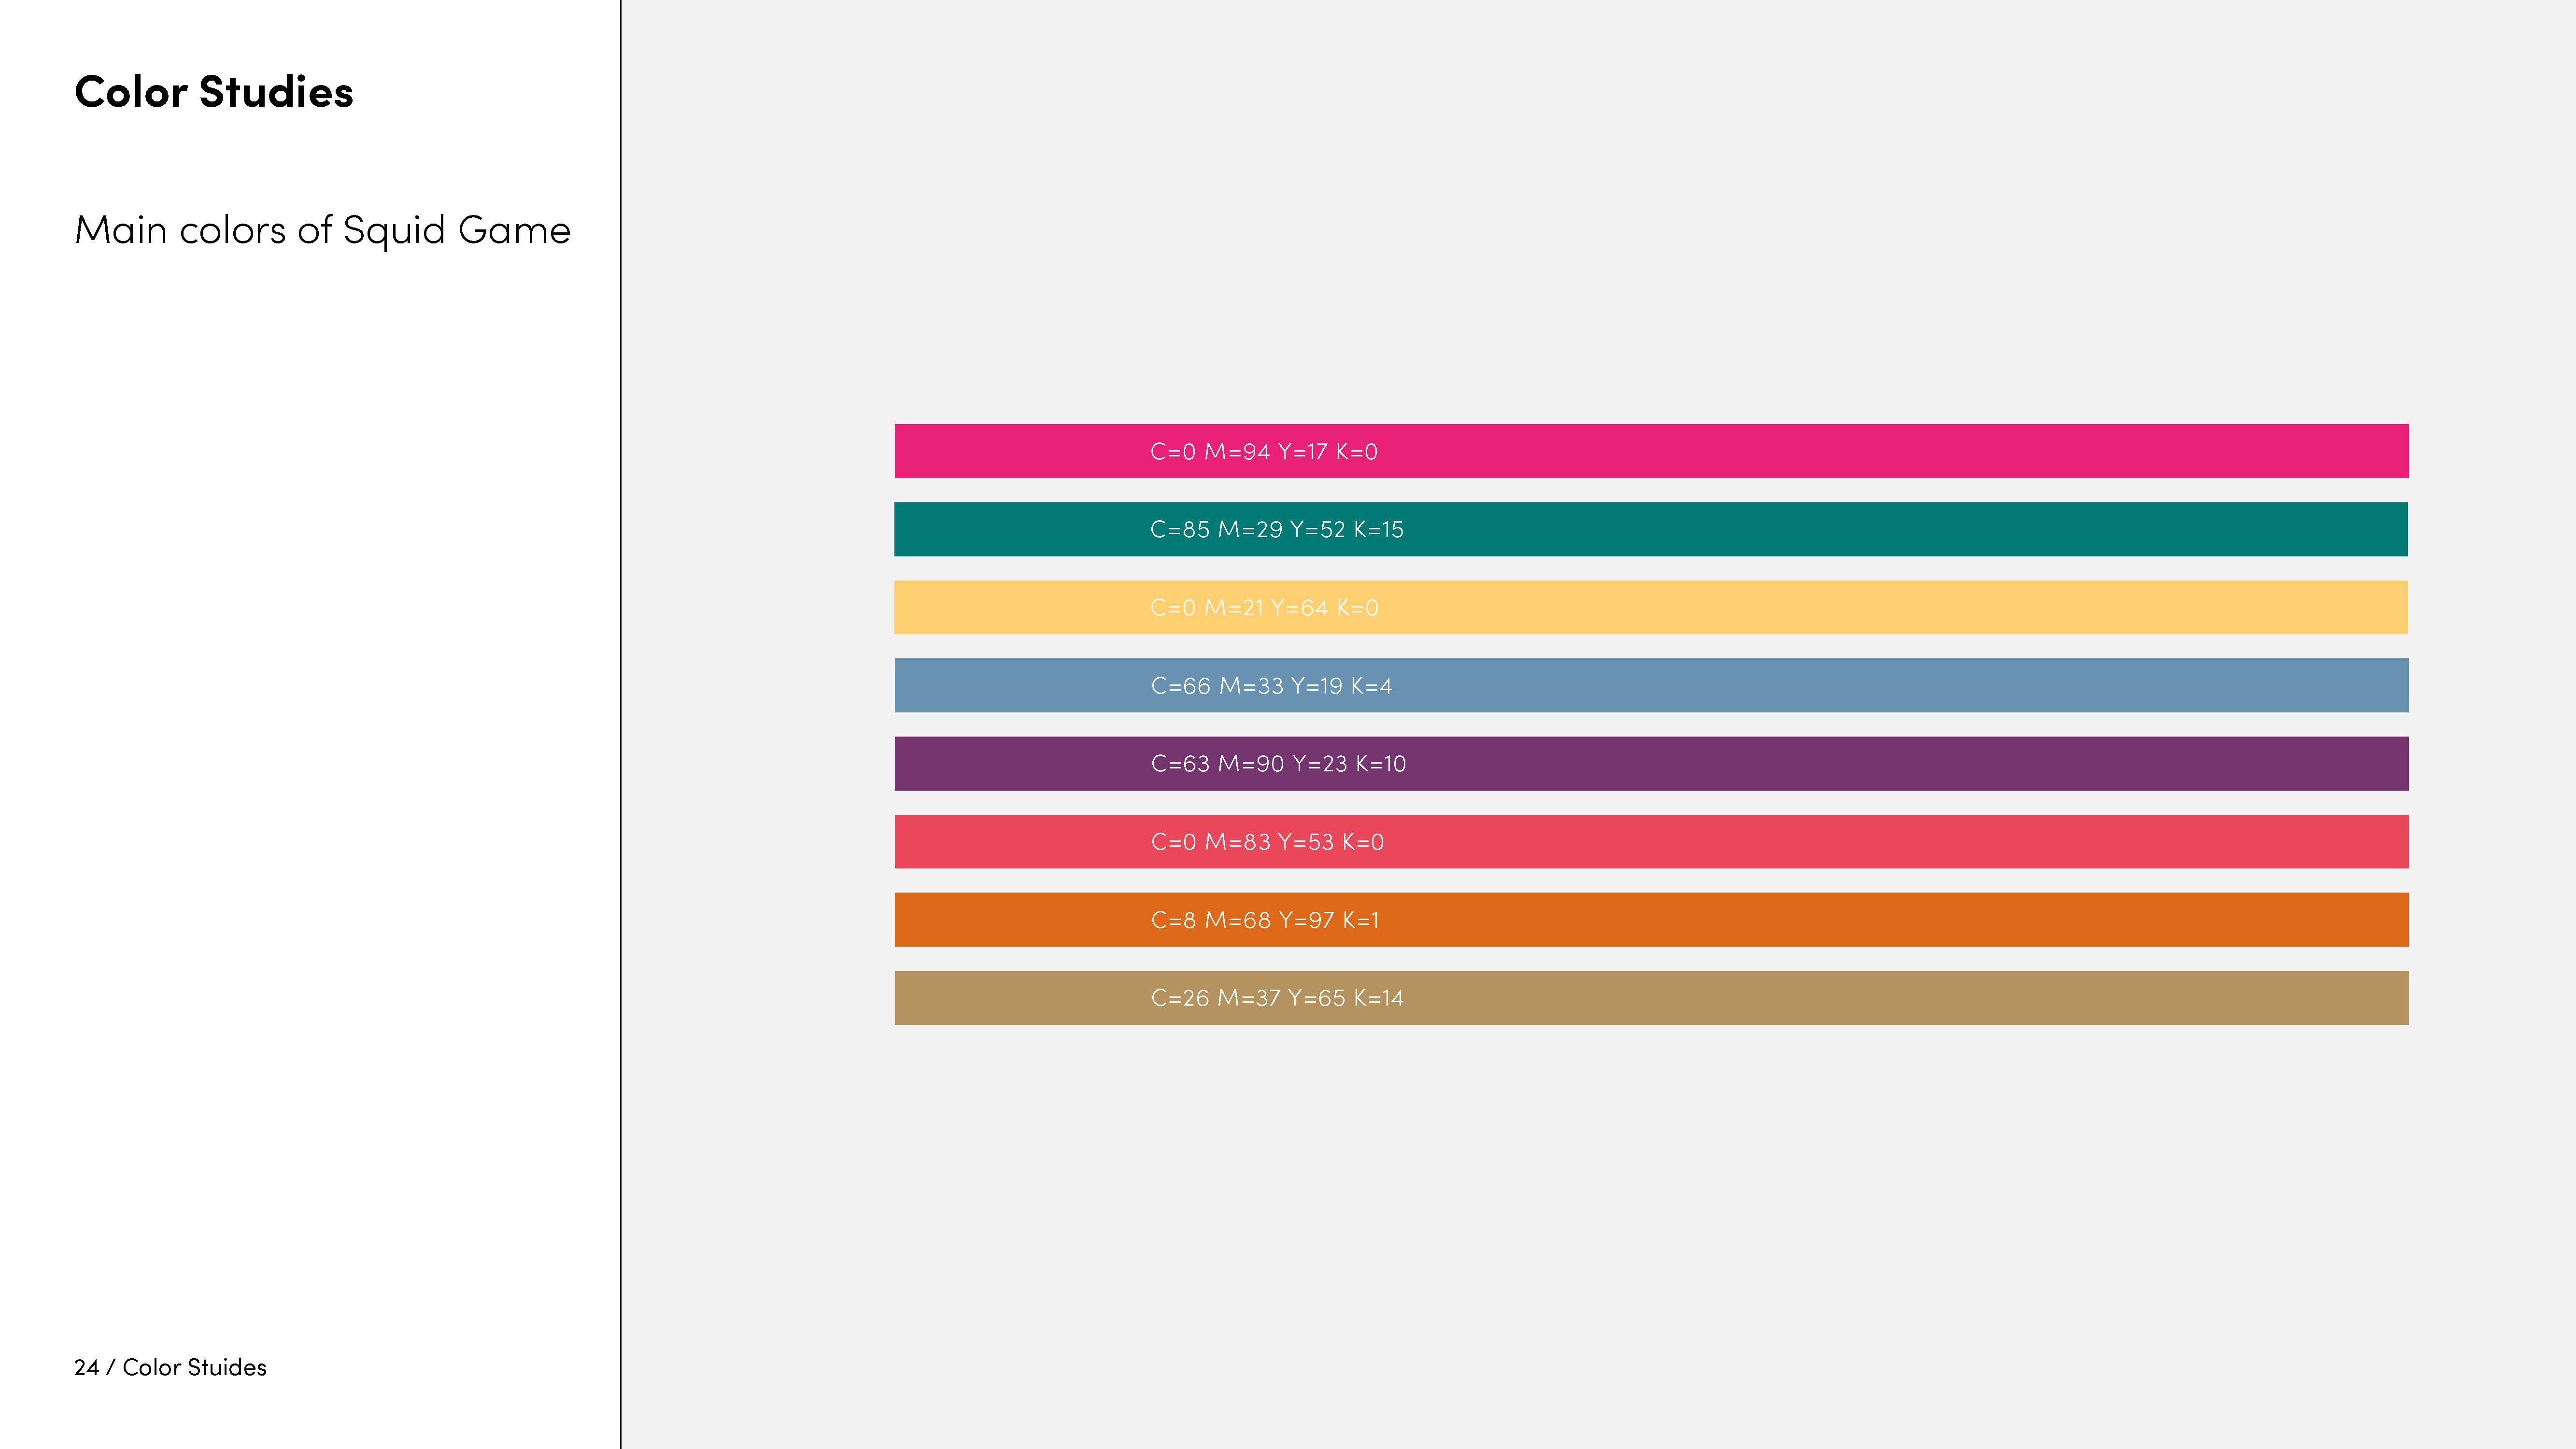Click the 'C=0 M=94 Y=17 K=0' label
Image resolution: width=2576 pixels, height=1449 pixels.
[1263, 452]
